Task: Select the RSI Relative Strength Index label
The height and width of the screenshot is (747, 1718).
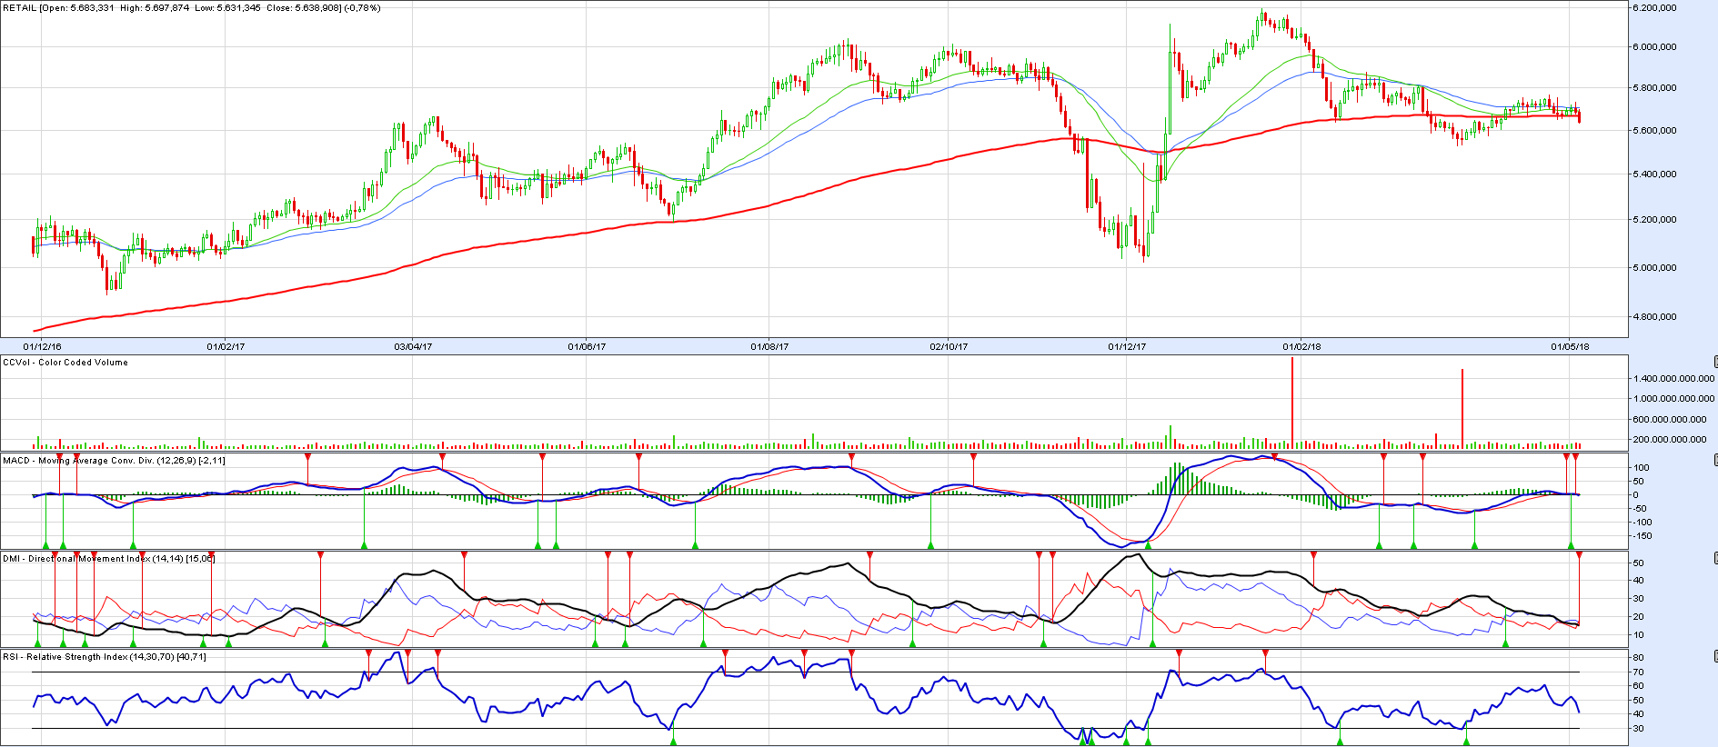Action: click(x=104, y=656)
